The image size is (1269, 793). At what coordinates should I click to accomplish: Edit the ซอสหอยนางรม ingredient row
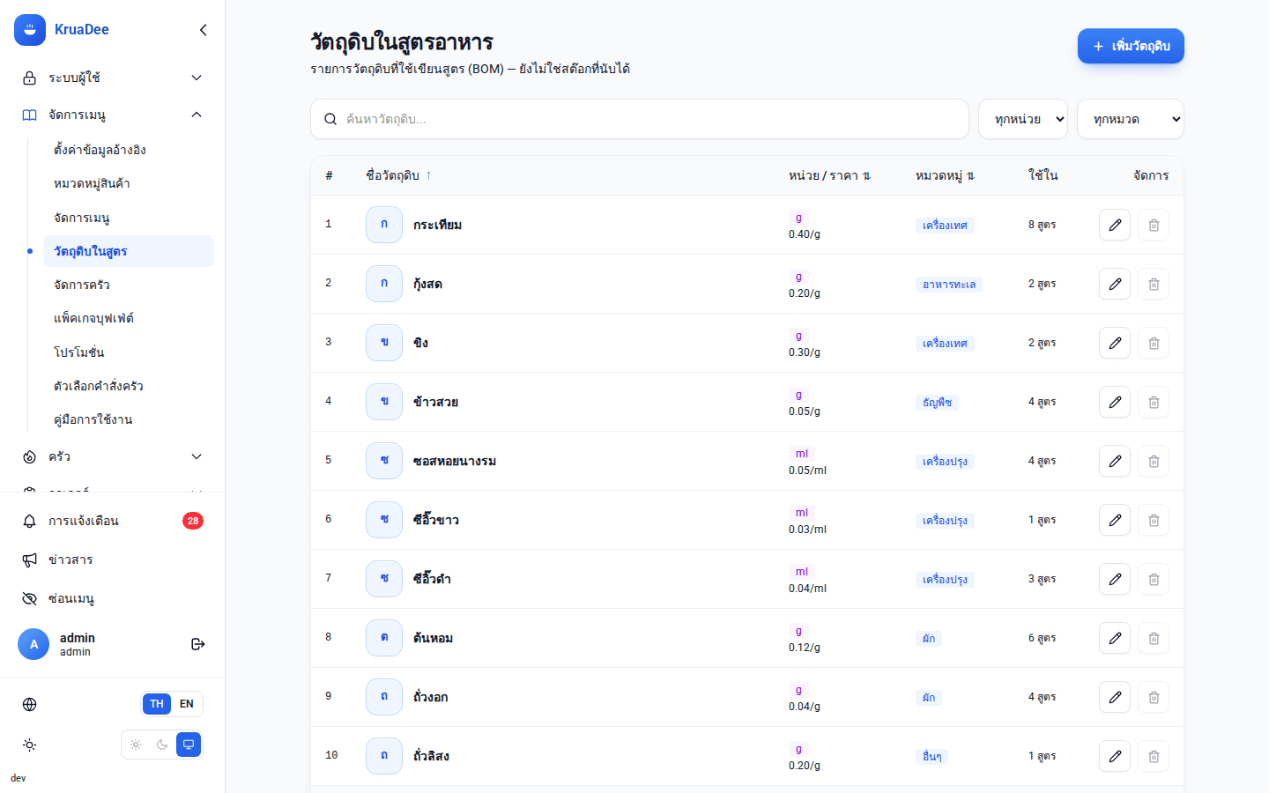[x=1115, y=461]
